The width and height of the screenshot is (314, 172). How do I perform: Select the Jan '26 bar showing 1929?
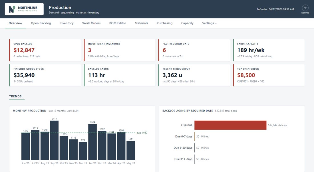coord(92,142)
